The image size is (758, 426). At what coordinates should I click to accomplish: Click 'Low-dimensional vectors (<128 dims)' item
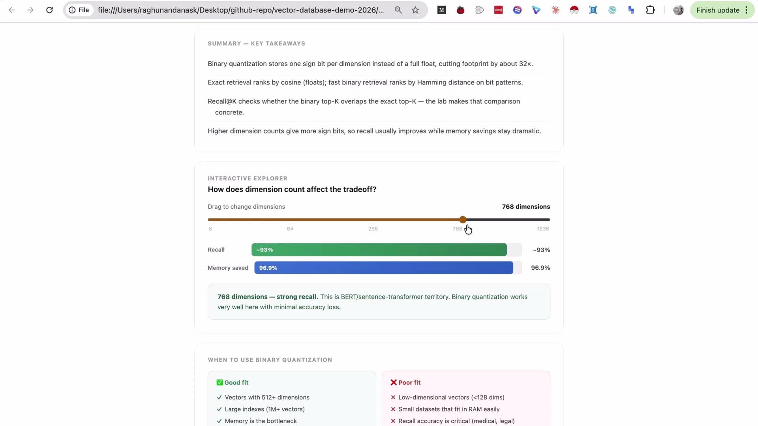451,398
